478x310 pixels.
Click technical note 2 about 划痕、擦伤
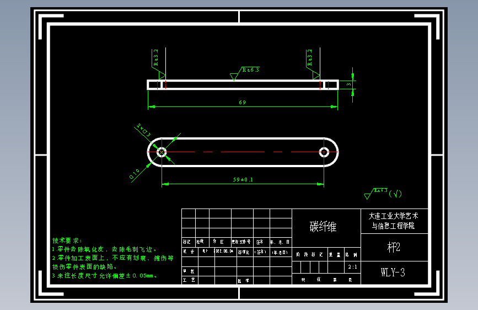(x=113, y=258)
